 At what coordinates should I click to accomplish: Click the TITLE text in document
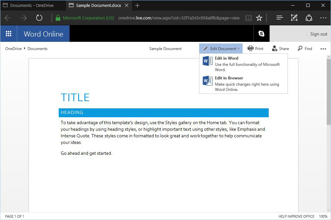click(x=75, y=97)
